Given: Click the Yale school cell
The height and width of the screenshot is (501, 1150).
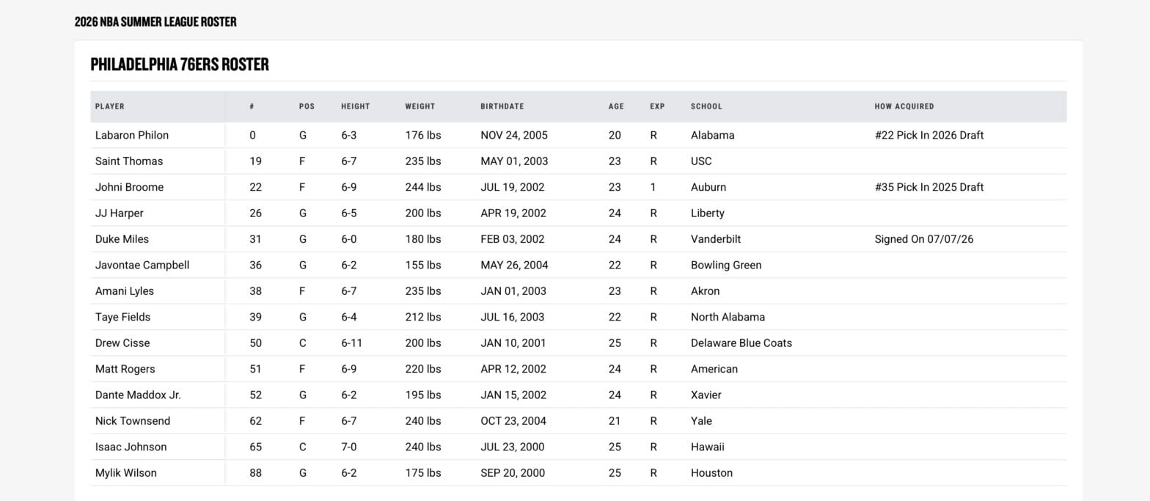Looking at the screenshot, I should point(702,421).
